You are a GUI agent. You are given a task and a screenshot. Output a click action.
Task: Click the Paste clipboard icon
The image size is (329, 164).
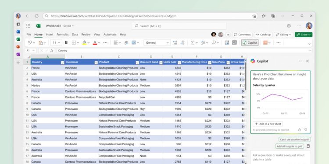tap(41, 43)
